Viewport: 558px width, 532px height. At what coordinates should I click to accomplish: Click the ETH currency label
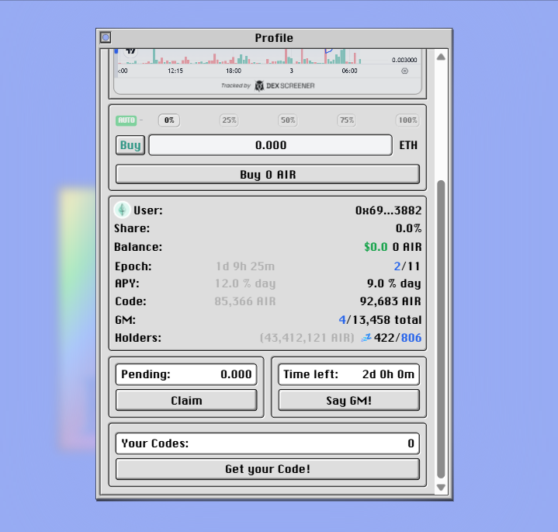click(x=408, y=145)
